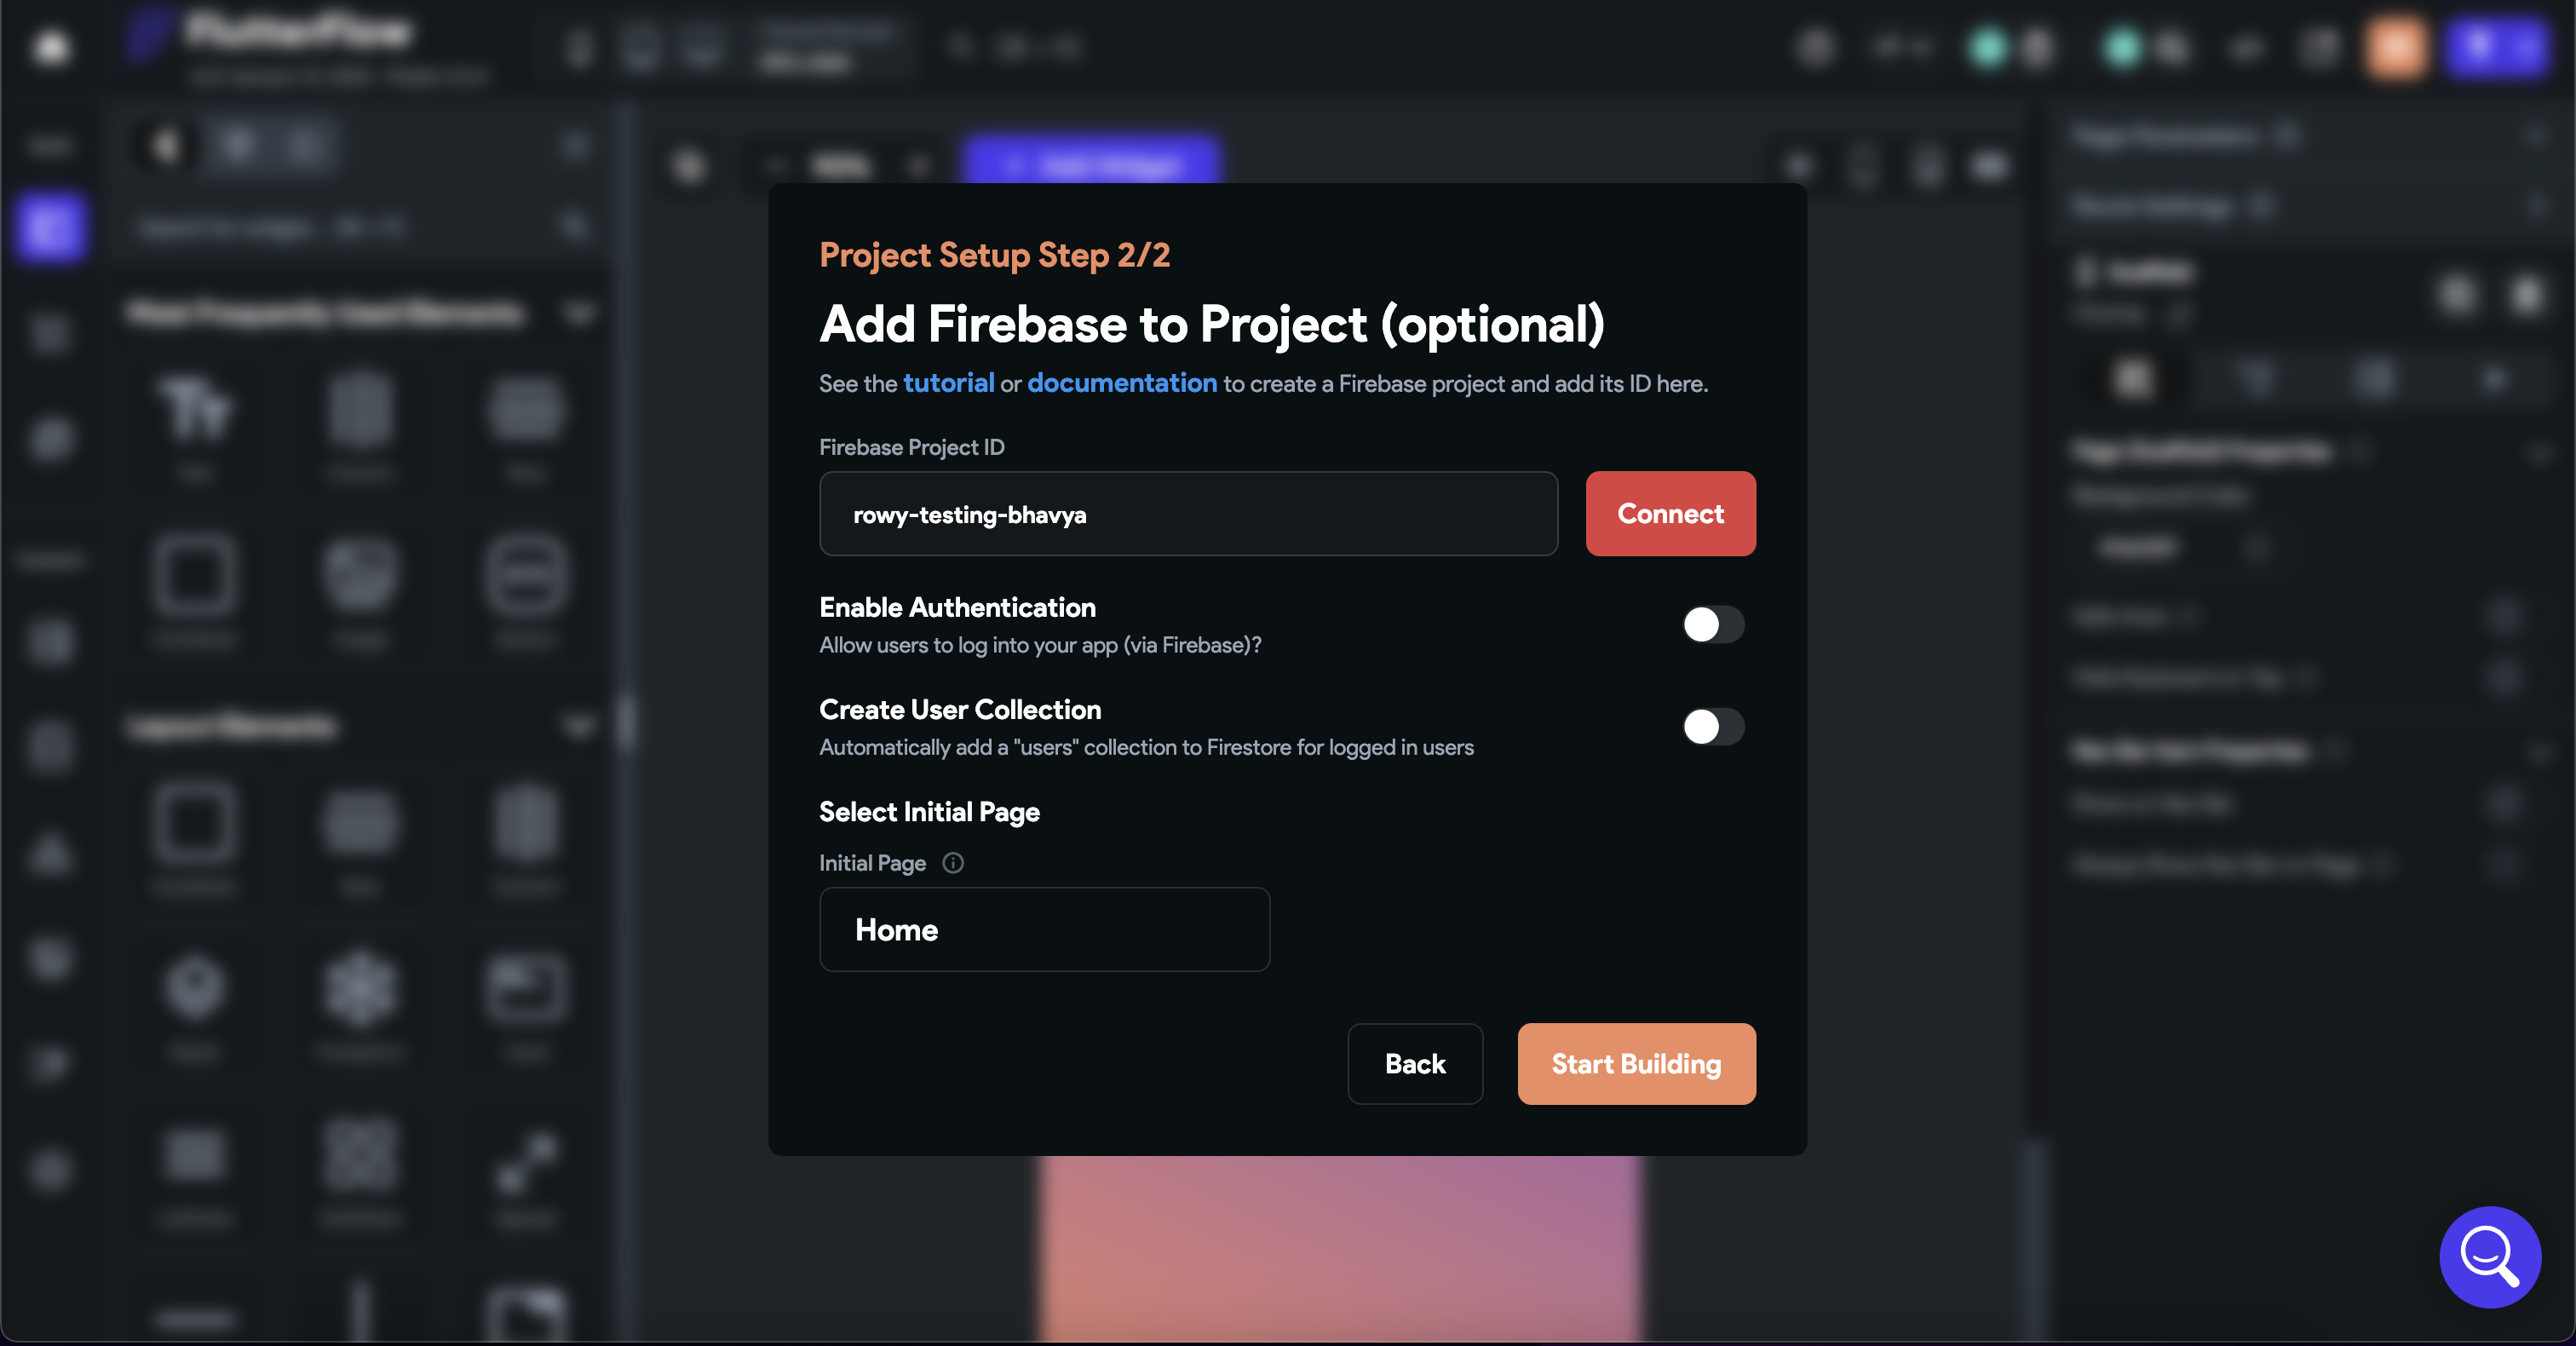Toggle Create User Collection switch
This screenshot has width=2576, height=1346.
coord(1712,727)
